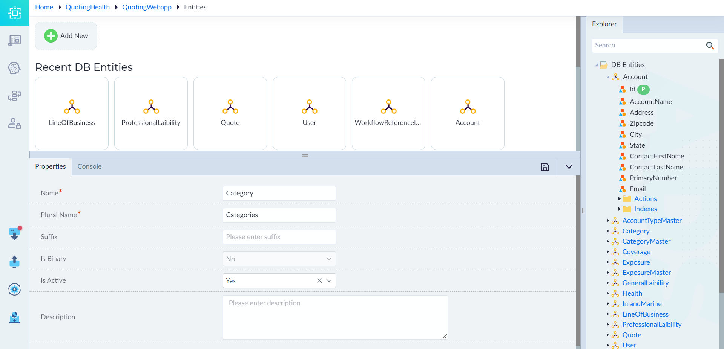Viewport: 724px width, 349px height.
Task: Open the LineOfBusiness entity card
Action: [72, 113]
